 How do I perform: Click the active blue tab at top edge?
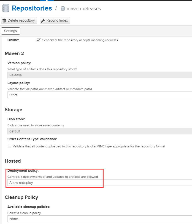[x=51, y=1]
